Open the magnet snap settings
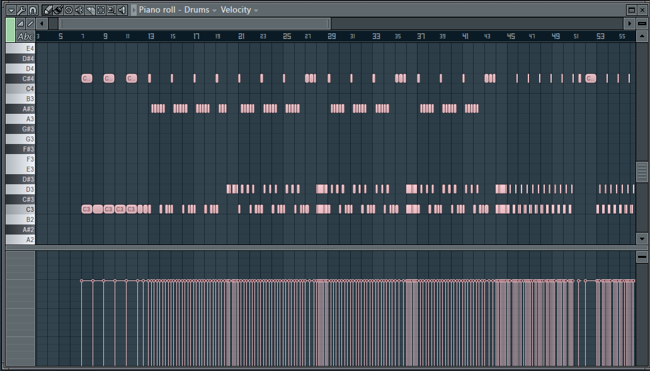 tap(33, 10)
